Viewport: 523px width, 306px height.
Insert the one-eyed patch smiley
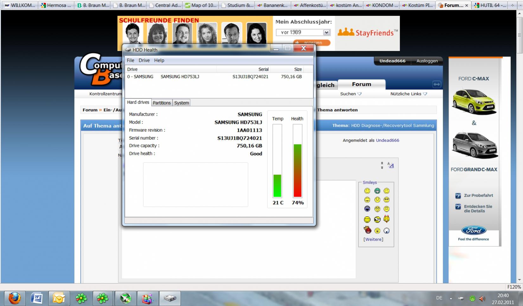pyautogui.click(x=377, y=220)
